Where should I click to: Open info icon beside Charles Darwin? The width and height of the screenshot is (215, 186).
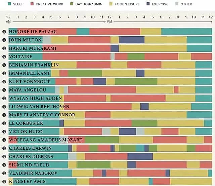[4, 148]
